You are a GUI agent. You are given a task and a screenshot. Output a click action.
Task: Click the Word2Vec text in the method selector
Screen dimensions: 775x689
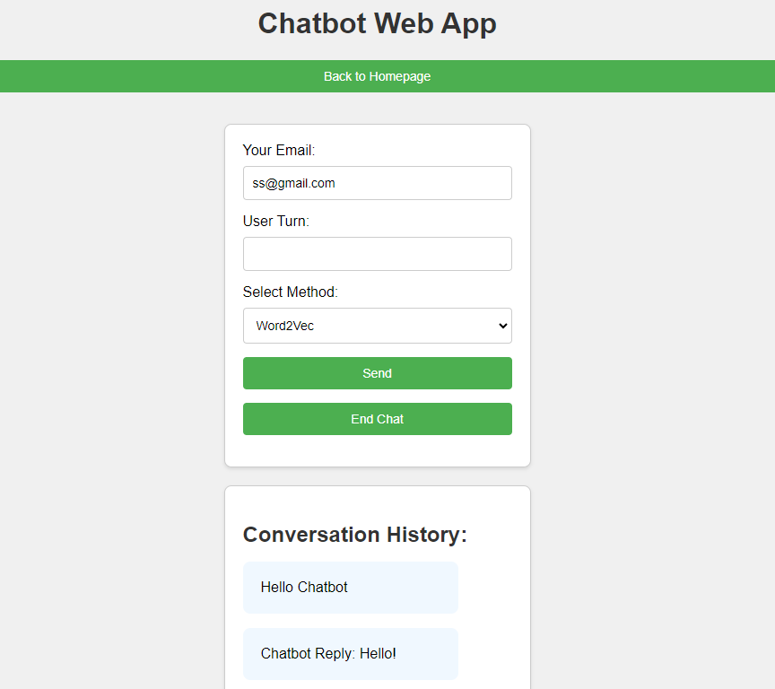point(284,326)
